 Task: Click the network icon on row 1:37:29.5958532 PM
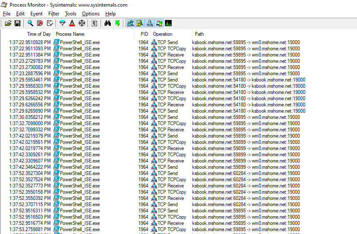coord(154,92)
